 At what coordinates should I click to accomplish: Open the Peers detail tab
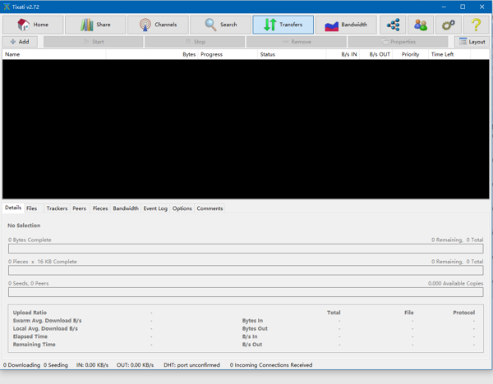[x=79, y=208]
